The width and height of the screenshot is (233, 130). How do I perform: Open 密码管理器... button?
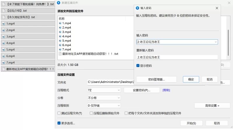pyautogui.click(x=156, y=79)
